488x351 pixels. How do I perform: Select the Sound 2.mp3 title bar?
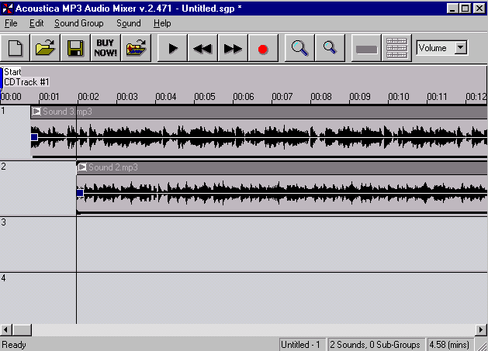pyautogui.click(x=282, y=167)
